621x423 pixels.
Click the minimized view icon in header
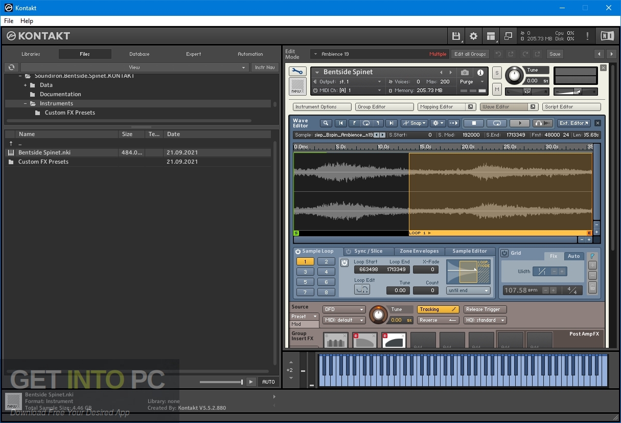pyautogui.click(x=508, y=36)
